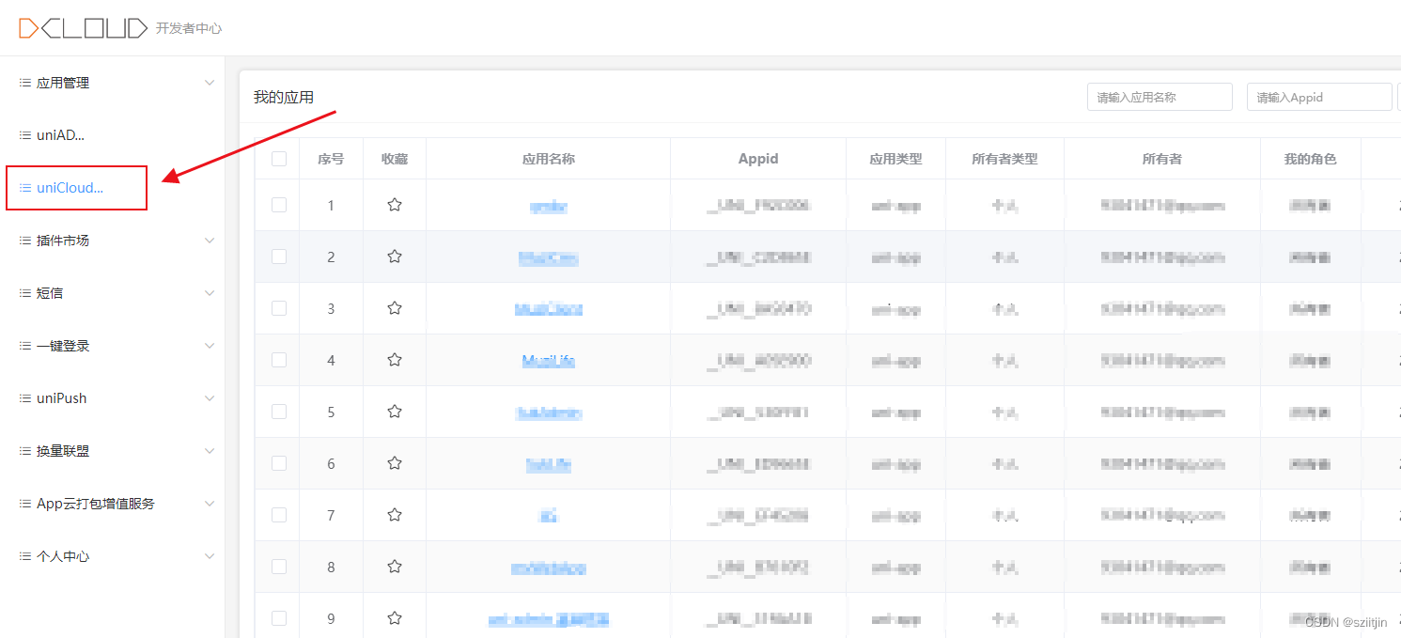Click the list icon beside 应用管理
This screenshot has height=638, width=1401.
click(x=25, y=83)
